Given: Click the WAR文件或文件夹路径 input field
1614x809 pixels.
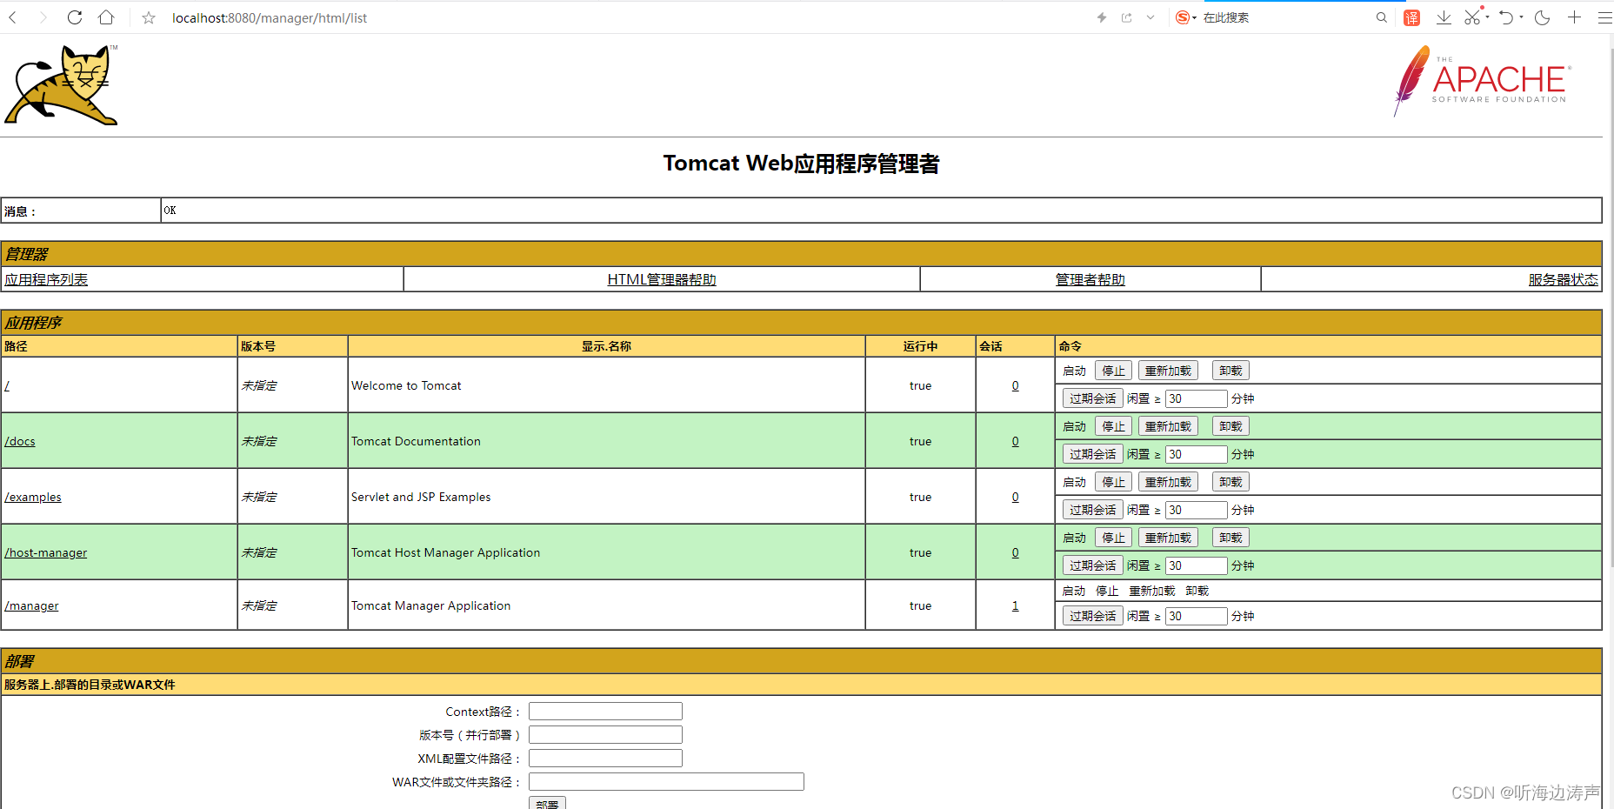Looking at the screenshot, I should (666, 782).
